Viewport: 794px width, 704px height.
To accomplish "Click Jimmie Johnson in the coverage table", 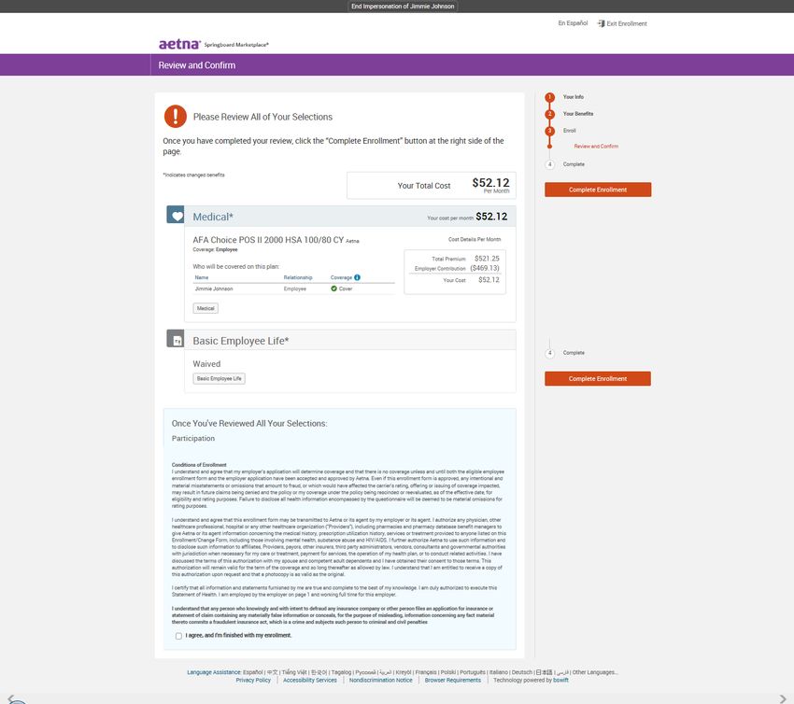I will coord(214,289).
